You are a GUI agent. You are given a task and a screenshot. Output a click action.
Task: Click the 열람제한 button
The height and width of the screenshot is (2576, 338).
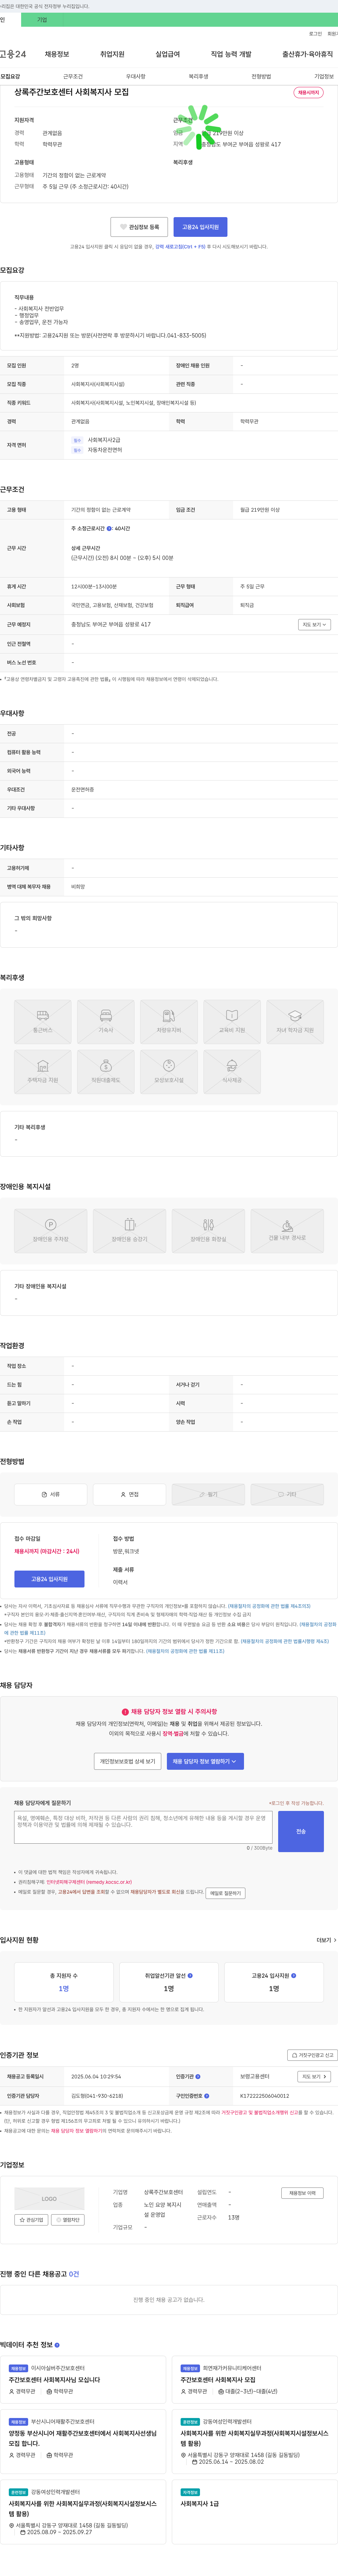click(x=68, y=2220)
